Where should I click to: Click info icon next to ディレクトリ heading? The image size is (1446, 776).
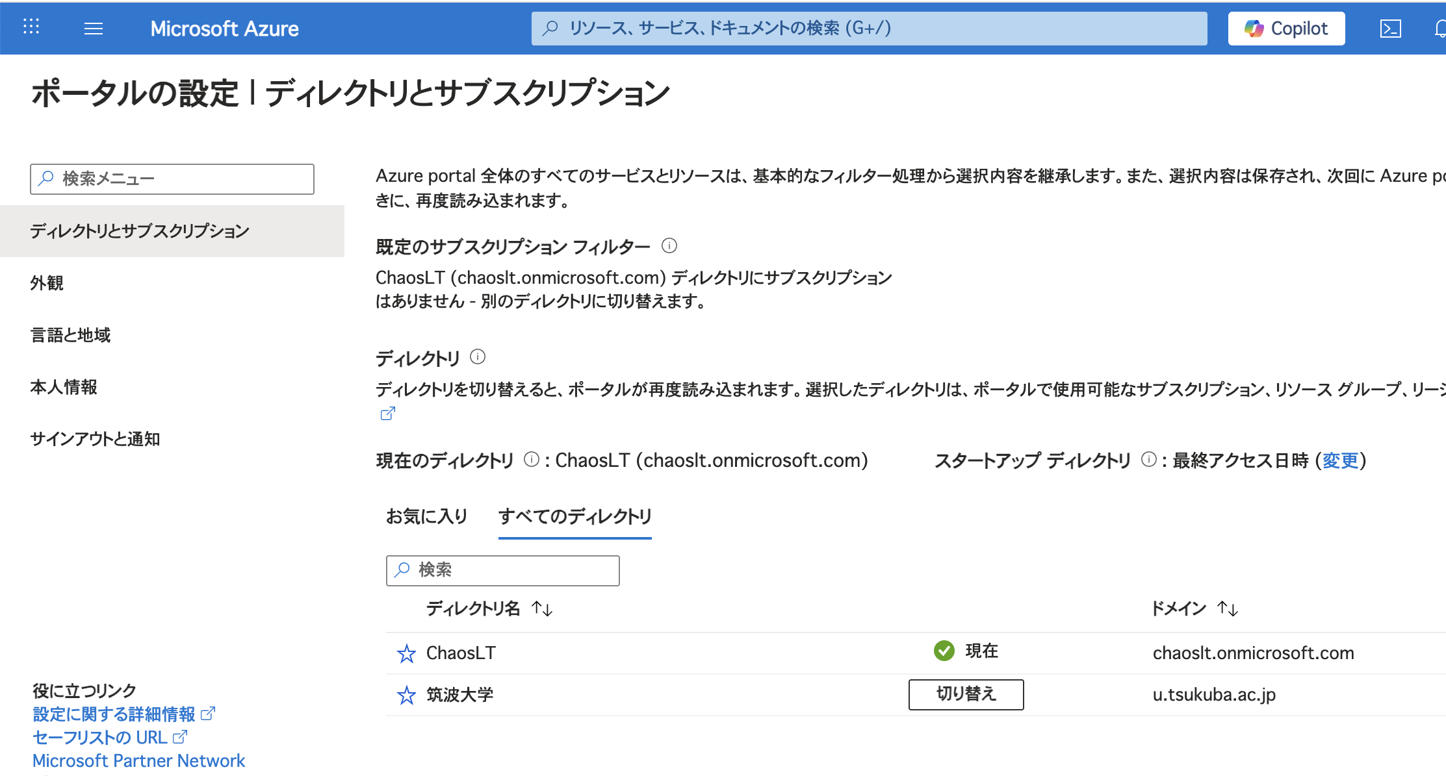[x=478, y=357]
